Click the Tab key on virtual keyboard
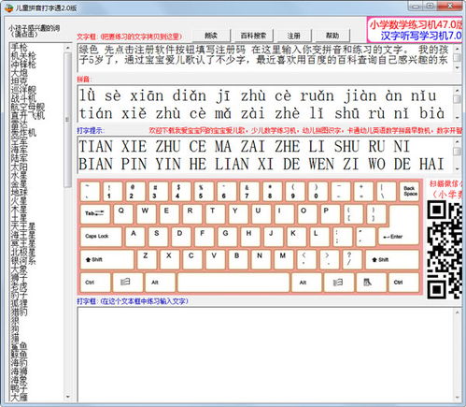The image size is (466, 407). pyautogui.click(x=95, y=213)
